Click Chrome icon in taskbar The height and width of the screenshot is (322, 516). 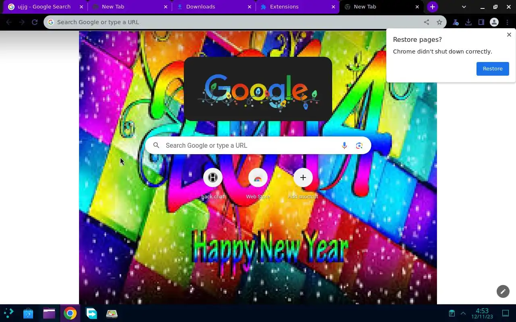tap(70, 313)
